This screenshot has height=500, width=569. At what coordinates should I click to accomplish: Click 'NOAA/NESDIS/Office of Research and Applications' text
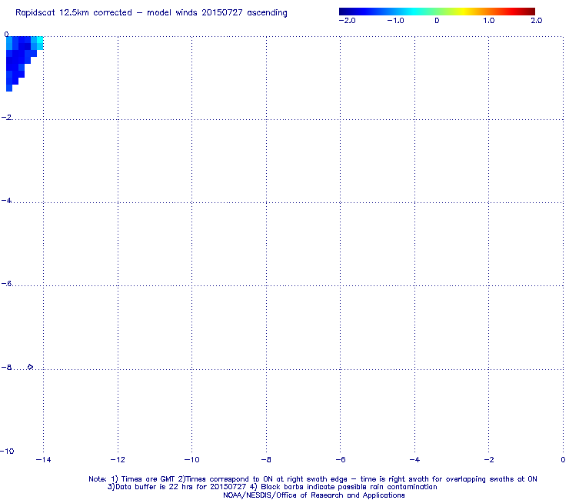314,495
